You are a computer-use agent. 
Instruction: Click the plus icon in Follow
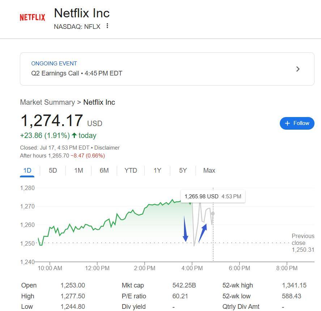(287, 123)
